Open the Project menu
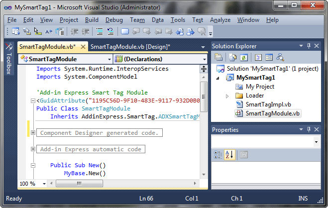328x208 pixels. [69, 20]
